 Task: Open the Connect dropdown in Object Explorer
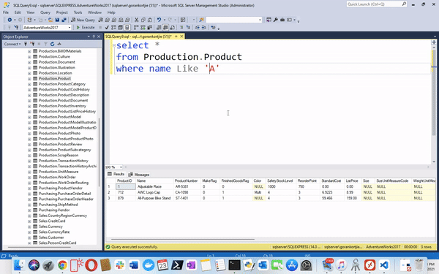[12, 44]
